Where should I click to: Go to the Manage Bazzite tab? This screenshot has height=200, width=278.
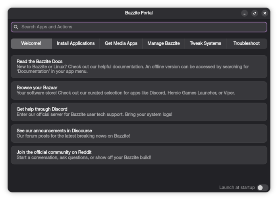164,43
